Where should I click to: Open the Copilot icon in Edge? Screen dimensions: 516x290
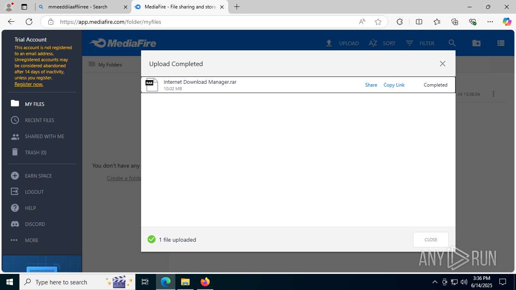507,22
